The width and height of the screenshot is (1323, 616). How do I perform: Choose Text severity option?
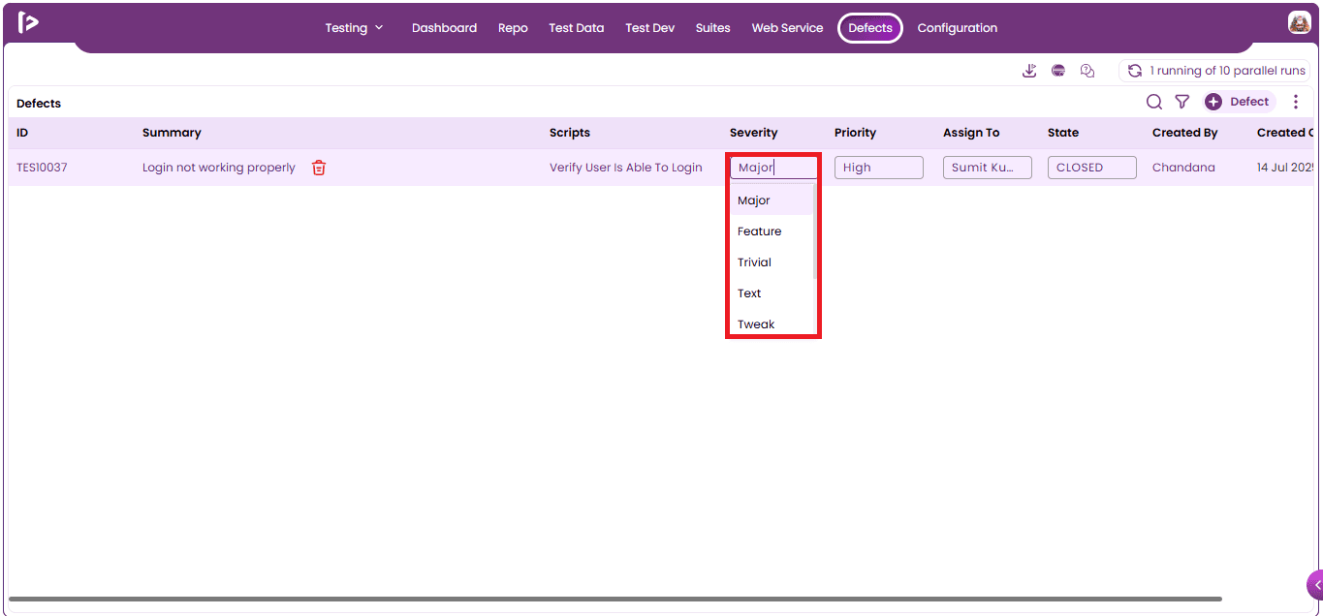772,293
